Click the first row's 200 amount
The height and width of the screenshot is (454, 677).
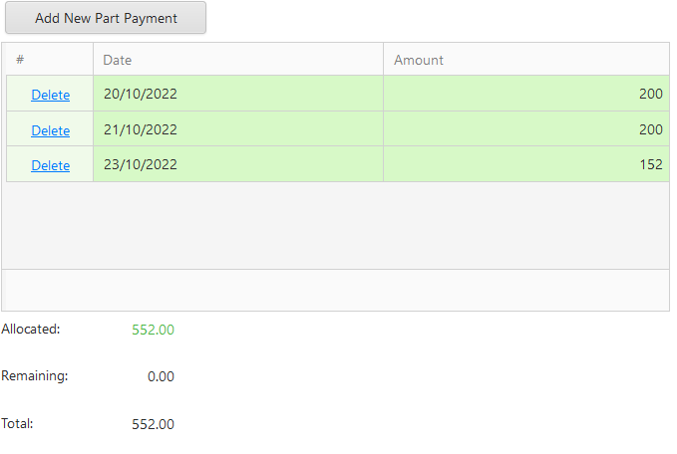point(650,94)
